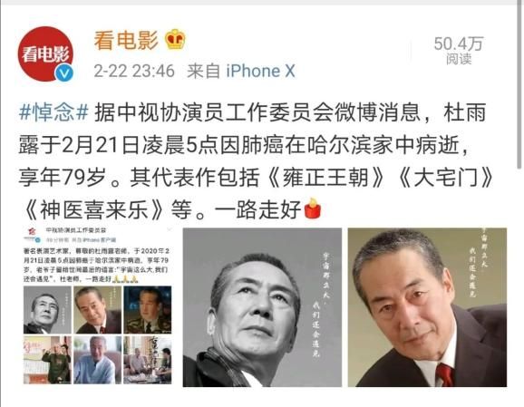The height and width of the screenshot is (407, 524).
Task: Tap the saluting soldier thumbnail in collage
Action: tap(47, 360)
